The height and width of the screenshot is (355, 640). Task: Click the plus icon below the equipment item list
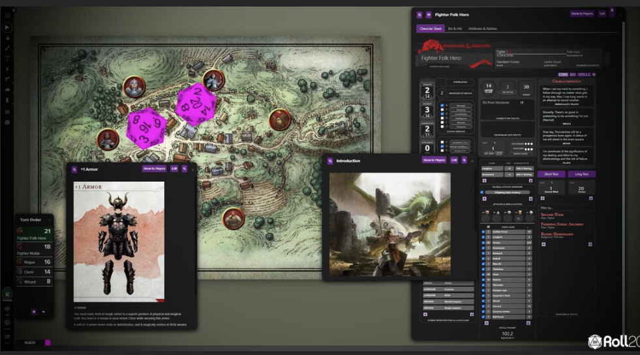(486, 323)
